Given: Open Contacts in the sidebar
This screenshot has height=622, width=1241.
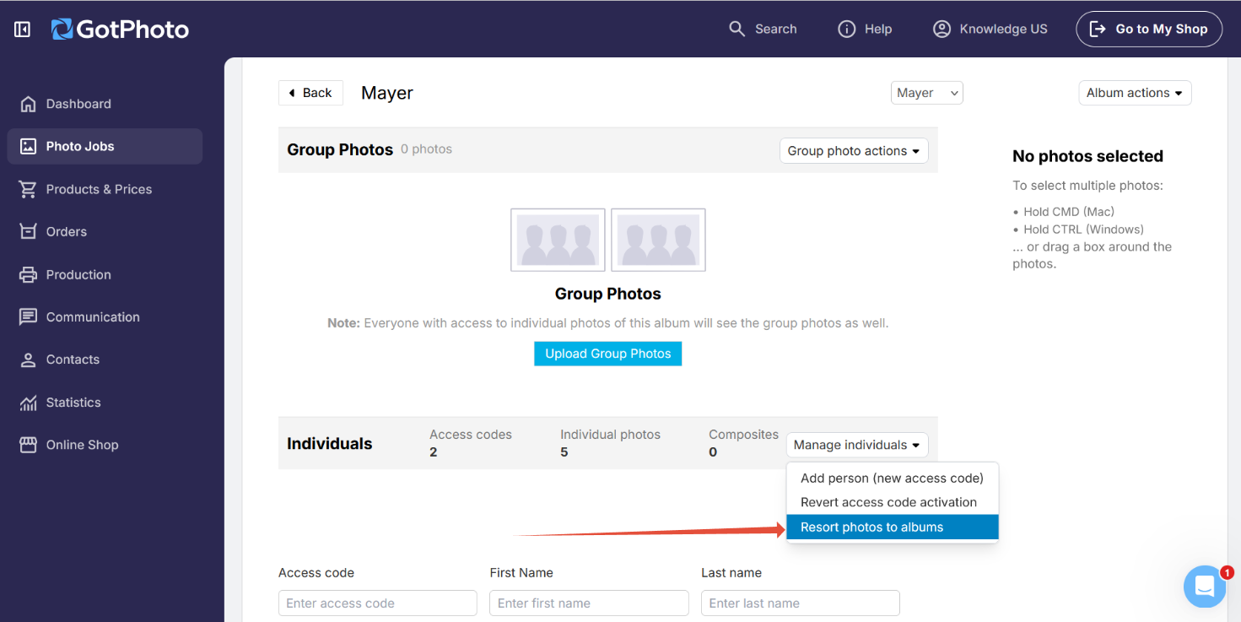Looking at the screenshot, I should (105, 360).
